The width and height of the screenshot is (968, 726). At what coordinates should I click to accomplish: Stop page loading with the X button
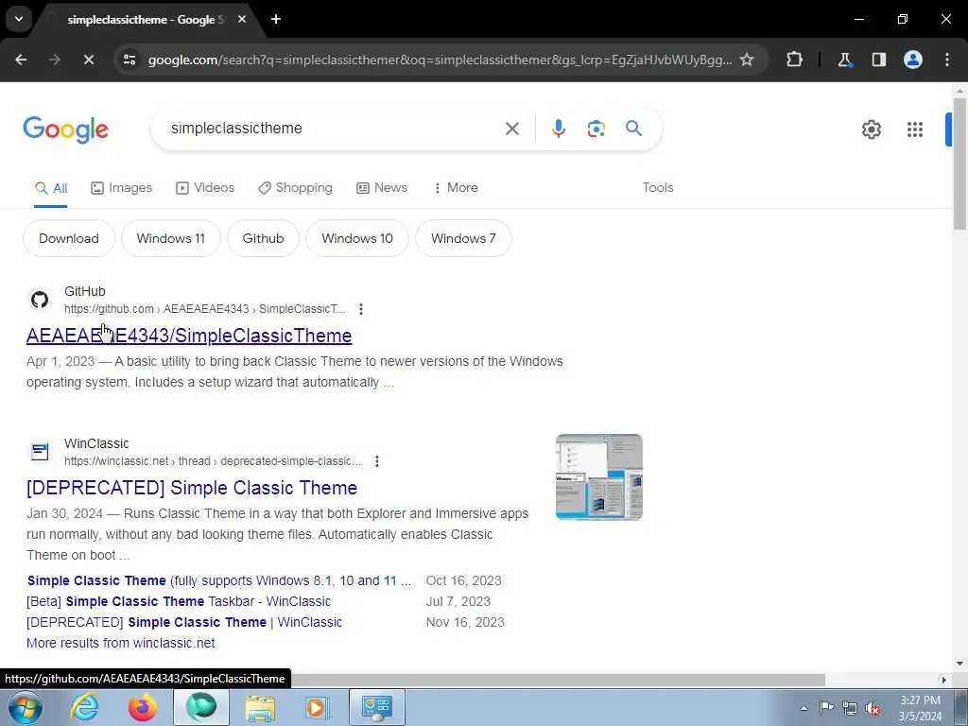coord(88,60)
